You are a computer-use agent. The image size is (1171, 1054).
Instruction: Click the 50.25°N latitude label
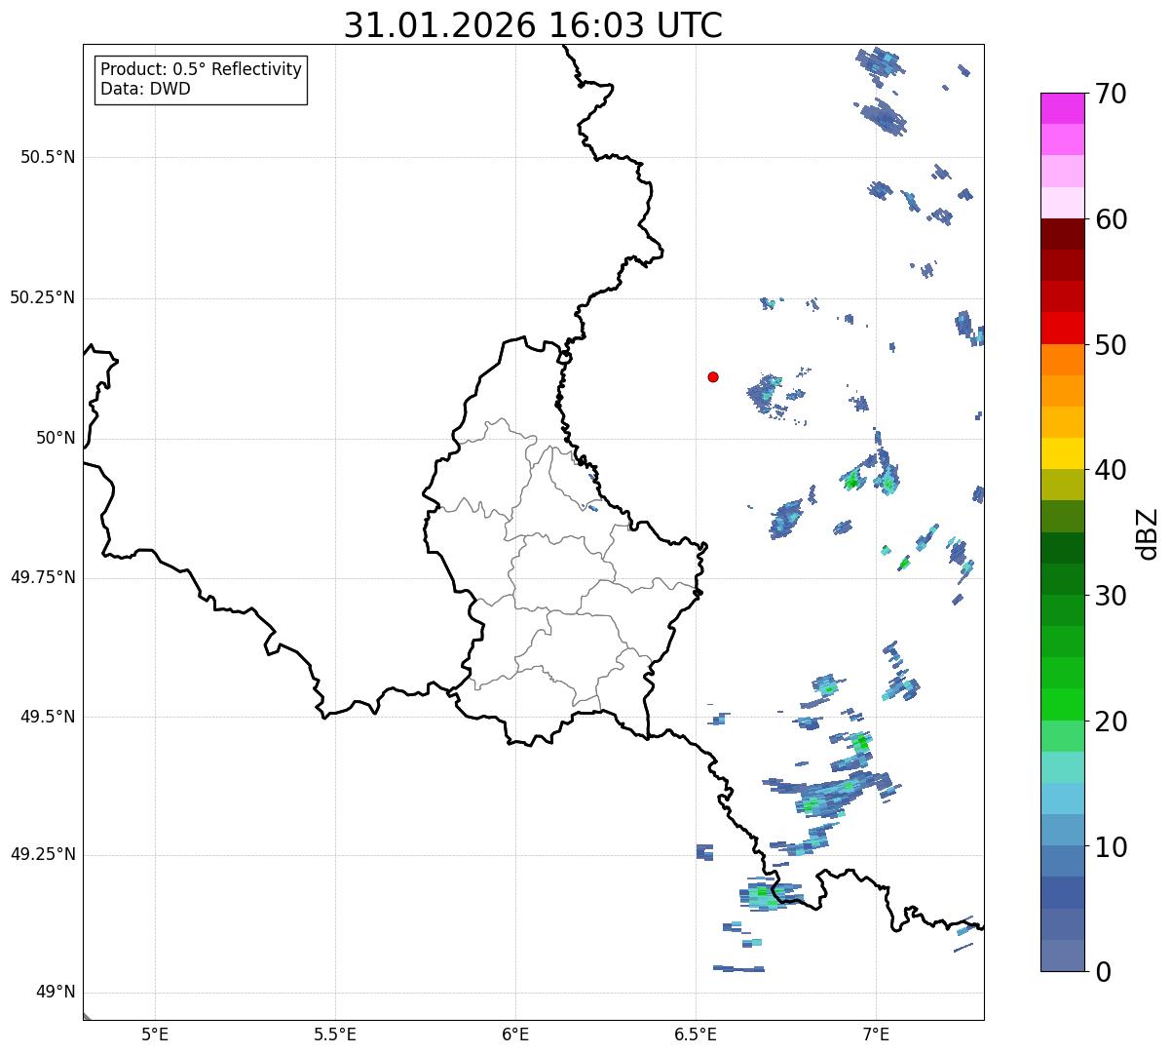[x=43, y=297]
